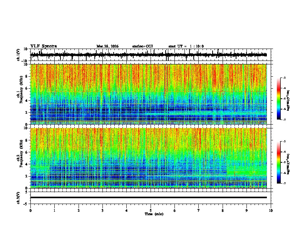Image resolution: width=305 pixels, height=236 pixels.
Task: Click time axis tick label "4"
Action: pyautogui.click(x=127, y=211)
